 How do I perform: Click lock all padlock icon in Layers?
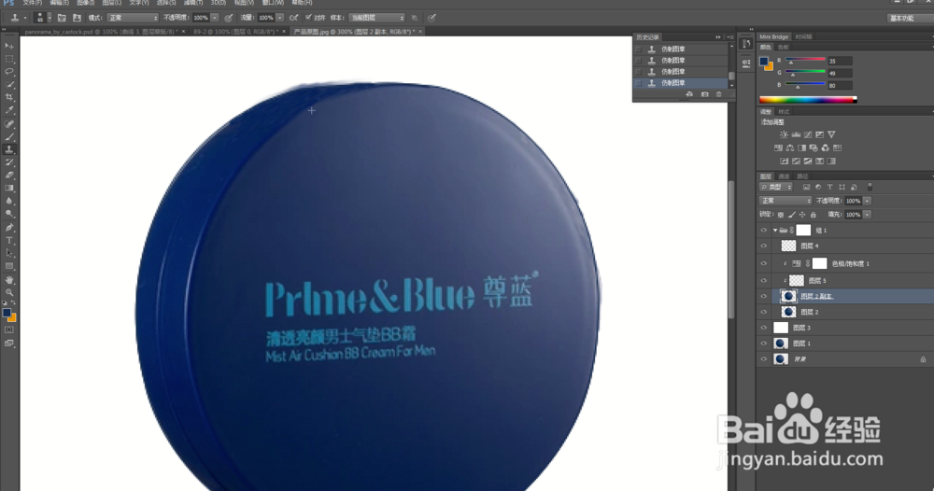pyautogui.click(x=814, y=215)
